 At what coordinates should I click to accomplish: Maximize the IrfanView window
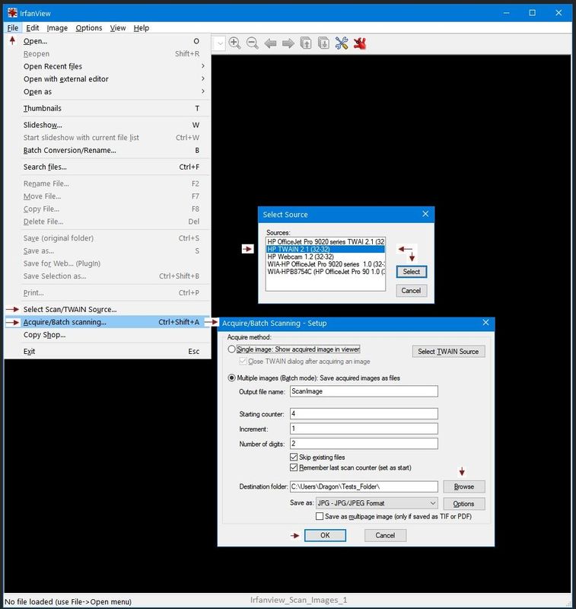(x=532, y=13)
